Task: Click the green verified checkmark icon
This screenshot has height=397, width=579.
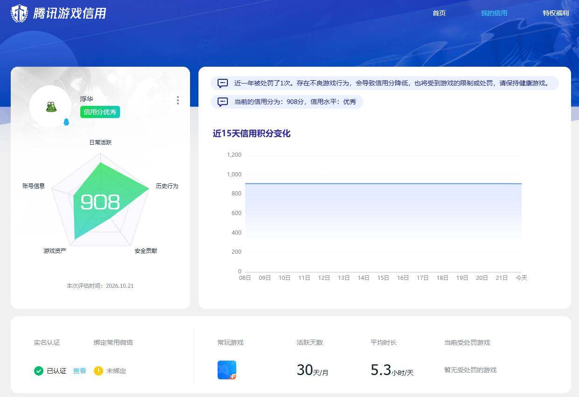Action: coord(39,371)
